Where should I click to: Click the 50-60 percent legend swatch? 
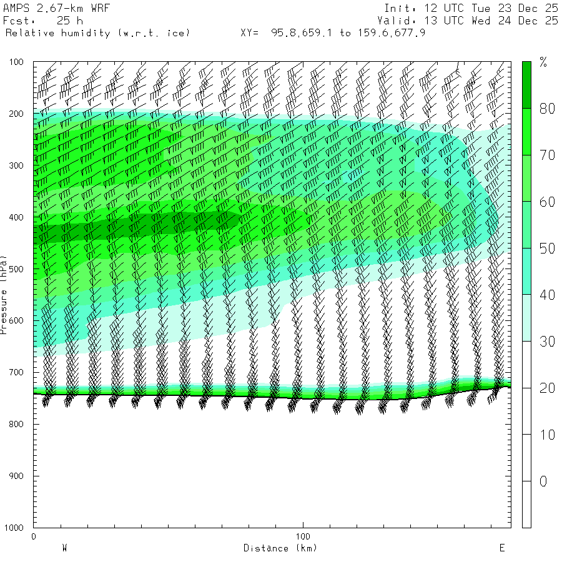526,225
